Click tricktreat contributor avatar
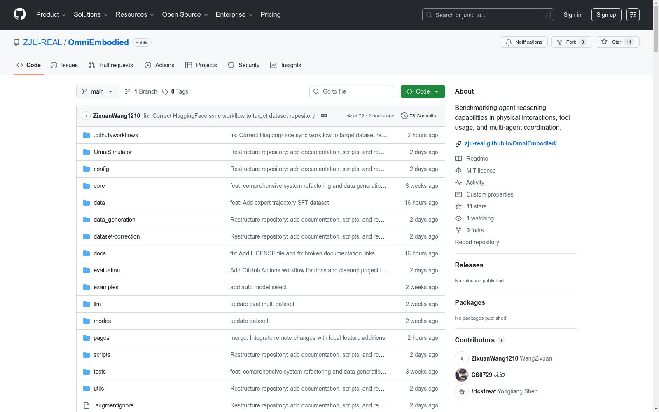Viewport: 659px width, 412px height. (462, 391)
